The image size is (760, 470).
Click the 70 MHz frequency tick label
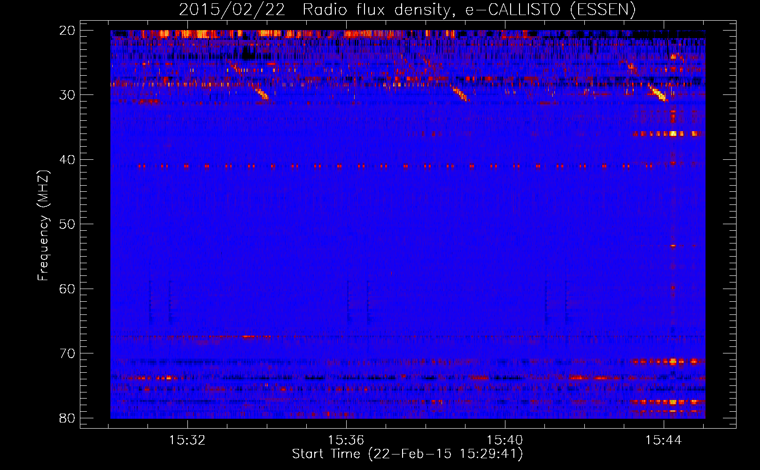click(x=67, y=353)
